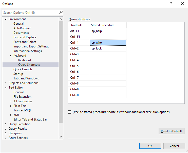Collapse the Environment tree node

coord(6,19)
